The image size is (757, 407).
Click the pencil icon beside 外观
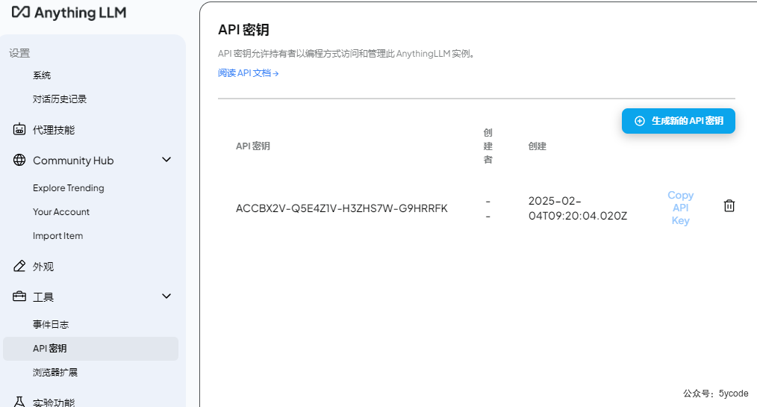coord(19,266)
